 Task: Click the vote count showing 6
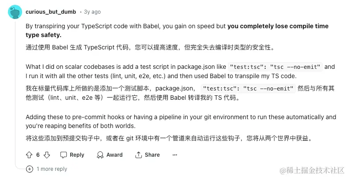(38, 155)
